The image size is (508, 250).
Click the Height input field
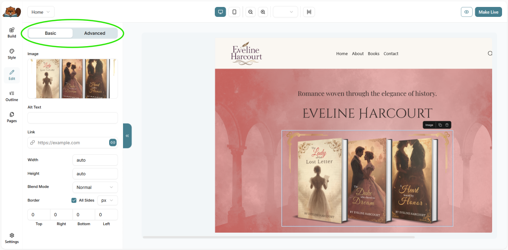point(95,174)
